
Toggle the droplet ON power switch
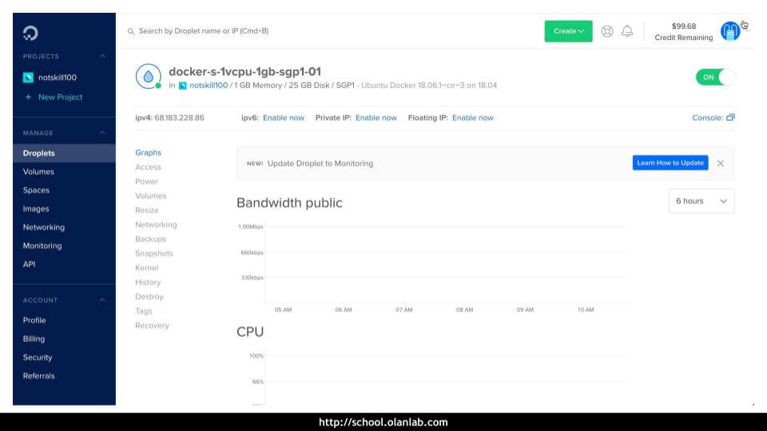pos(714,77)
